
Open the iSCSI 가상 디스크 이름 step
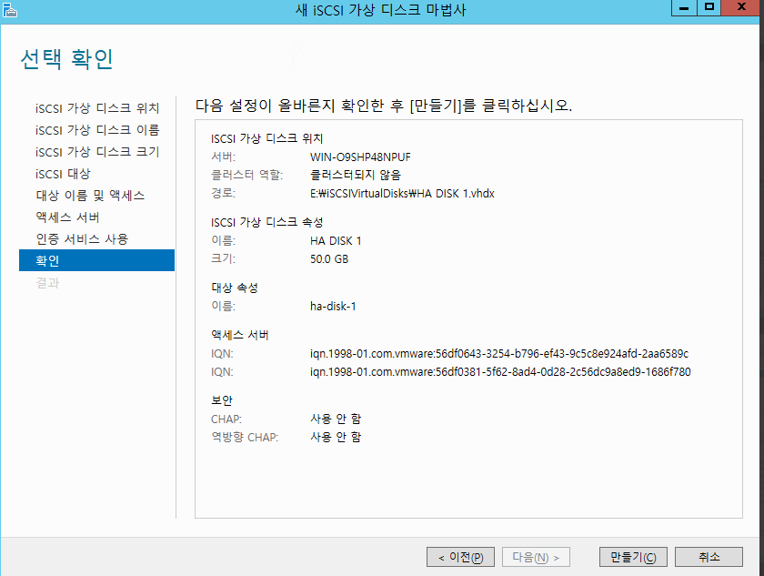coord(97,130)
